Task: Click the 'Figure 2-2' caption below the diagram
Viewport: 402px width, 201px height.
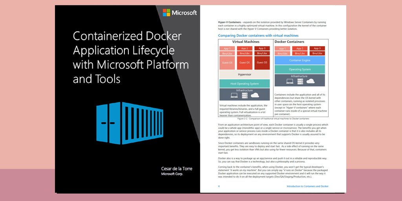Action: point(273,119)
